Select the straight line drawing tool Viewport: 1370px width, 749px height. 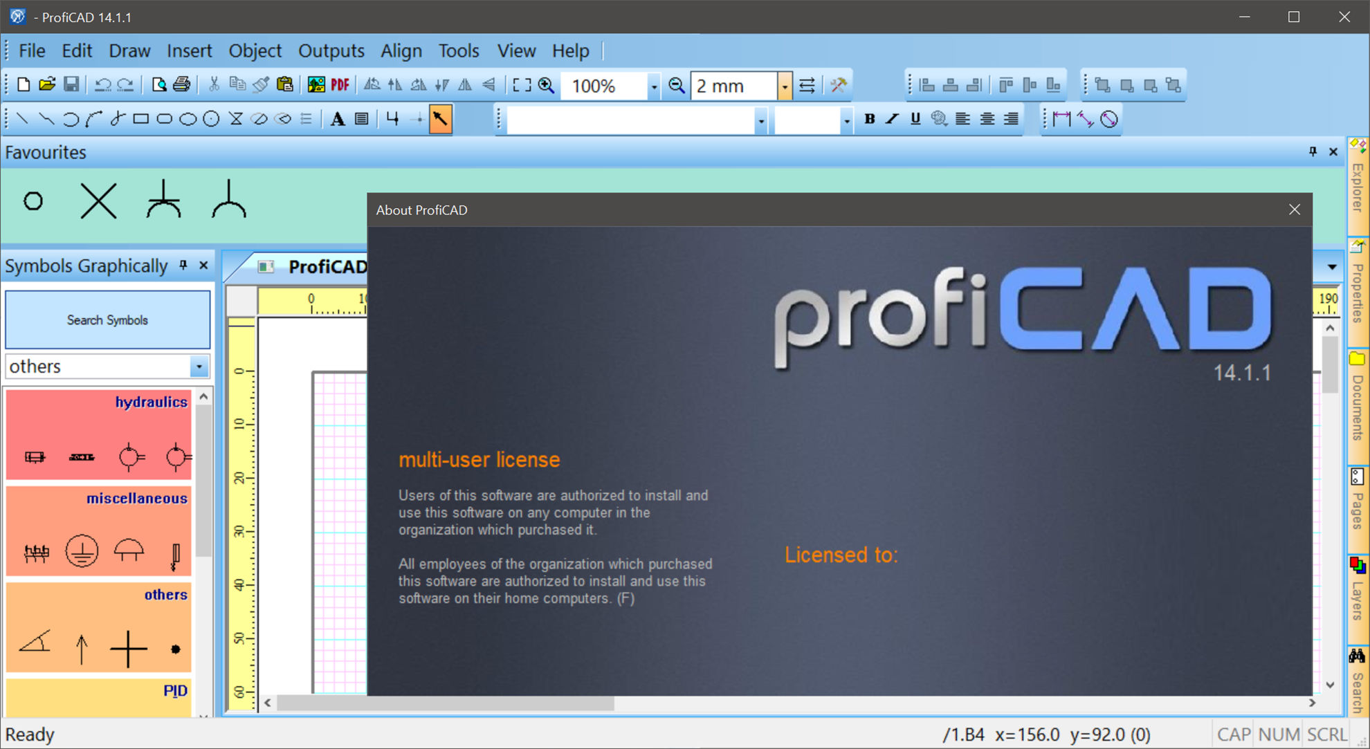(22, 119)
